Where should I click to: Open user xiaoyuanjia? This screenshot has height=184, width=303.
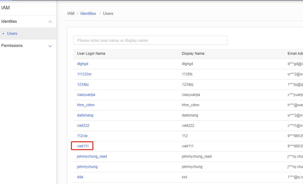[86, 95]
